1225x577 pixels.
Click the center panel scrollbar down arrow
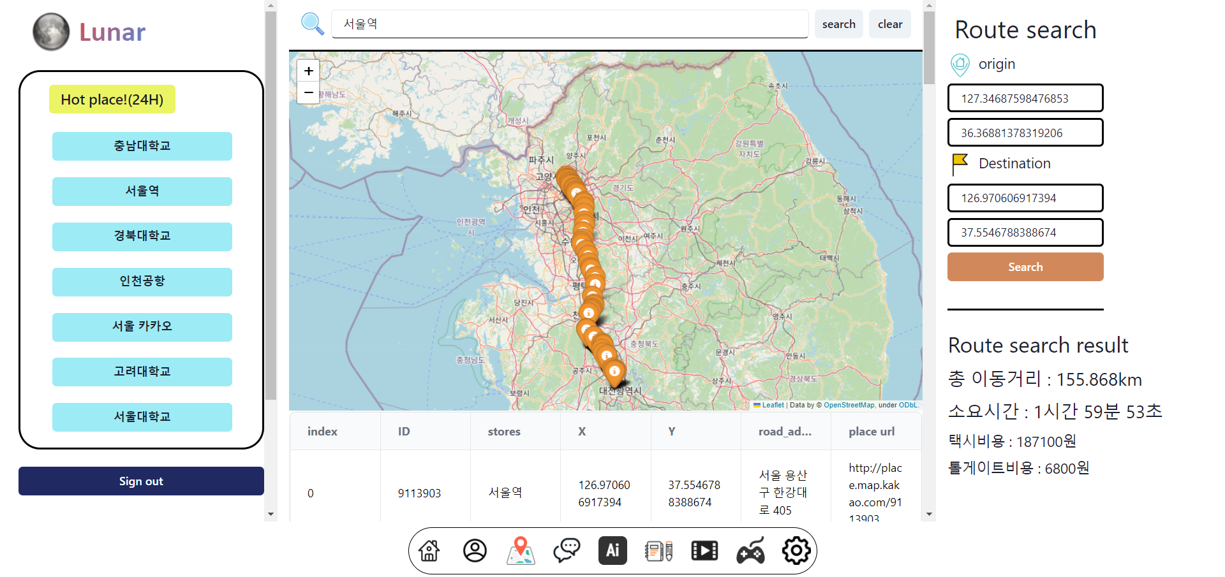pos(929,514)
